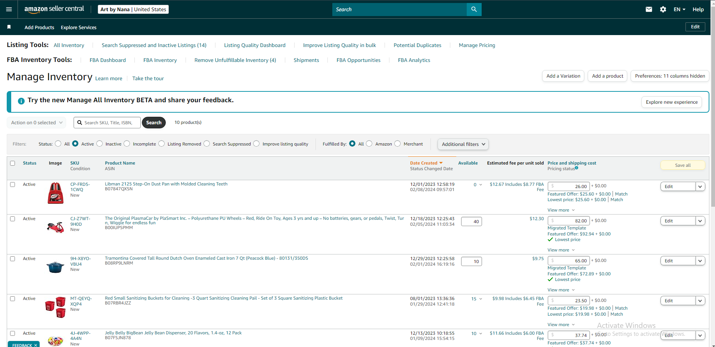Click the inventory Search button
Image resolution: width=715 pixels, height=347 pixels.
tap(154, 122)
